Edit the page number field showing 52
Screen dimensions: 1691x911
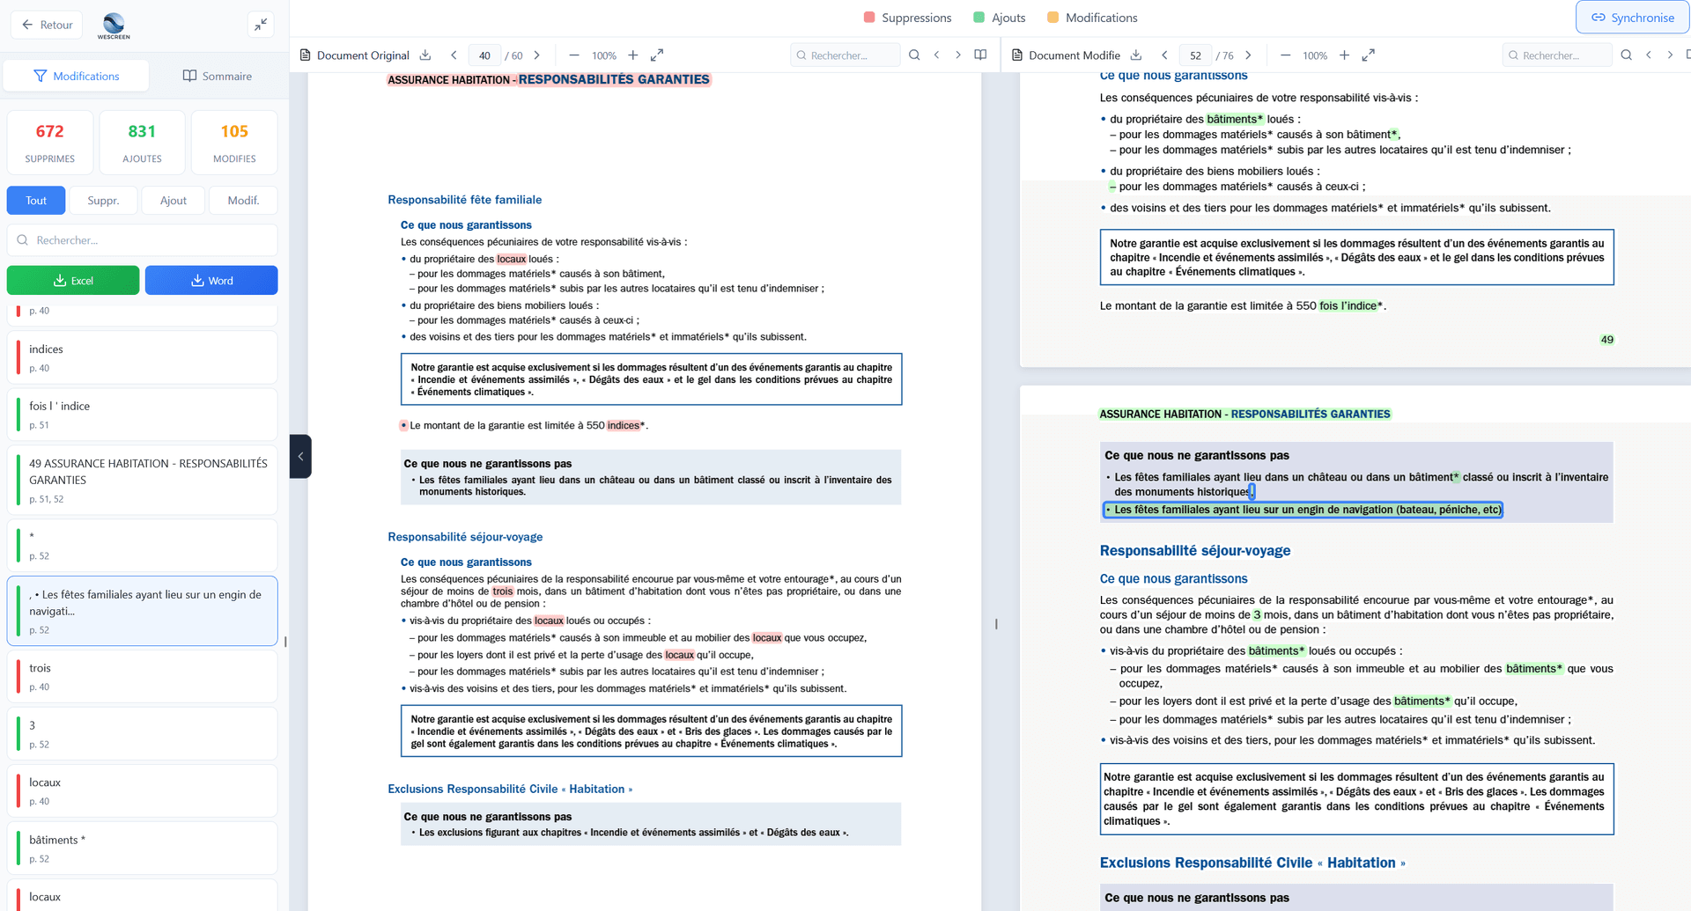pyautogui.click(x=1195, y=55)
